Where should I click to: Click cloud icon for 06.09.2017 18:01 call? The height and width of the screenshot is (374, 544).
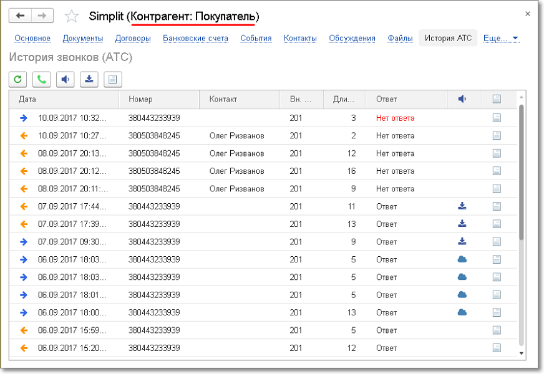click(x=462, y=295)
